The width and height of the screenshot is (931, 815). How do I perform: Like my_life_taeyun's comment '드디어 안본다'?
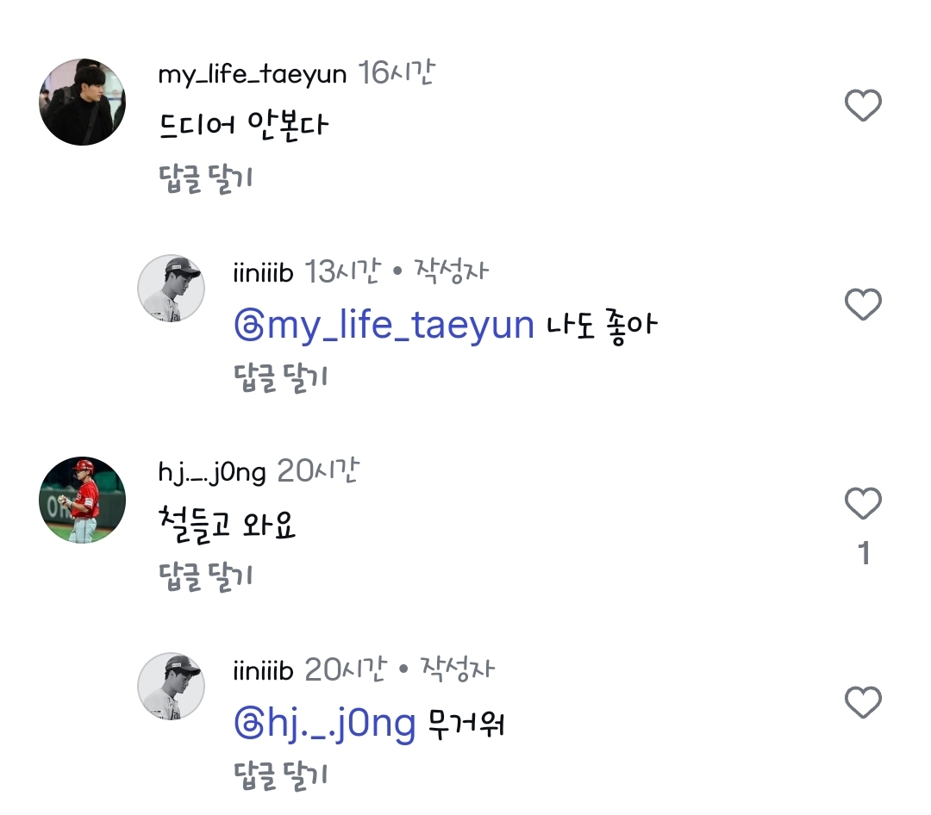pos(863,106)
